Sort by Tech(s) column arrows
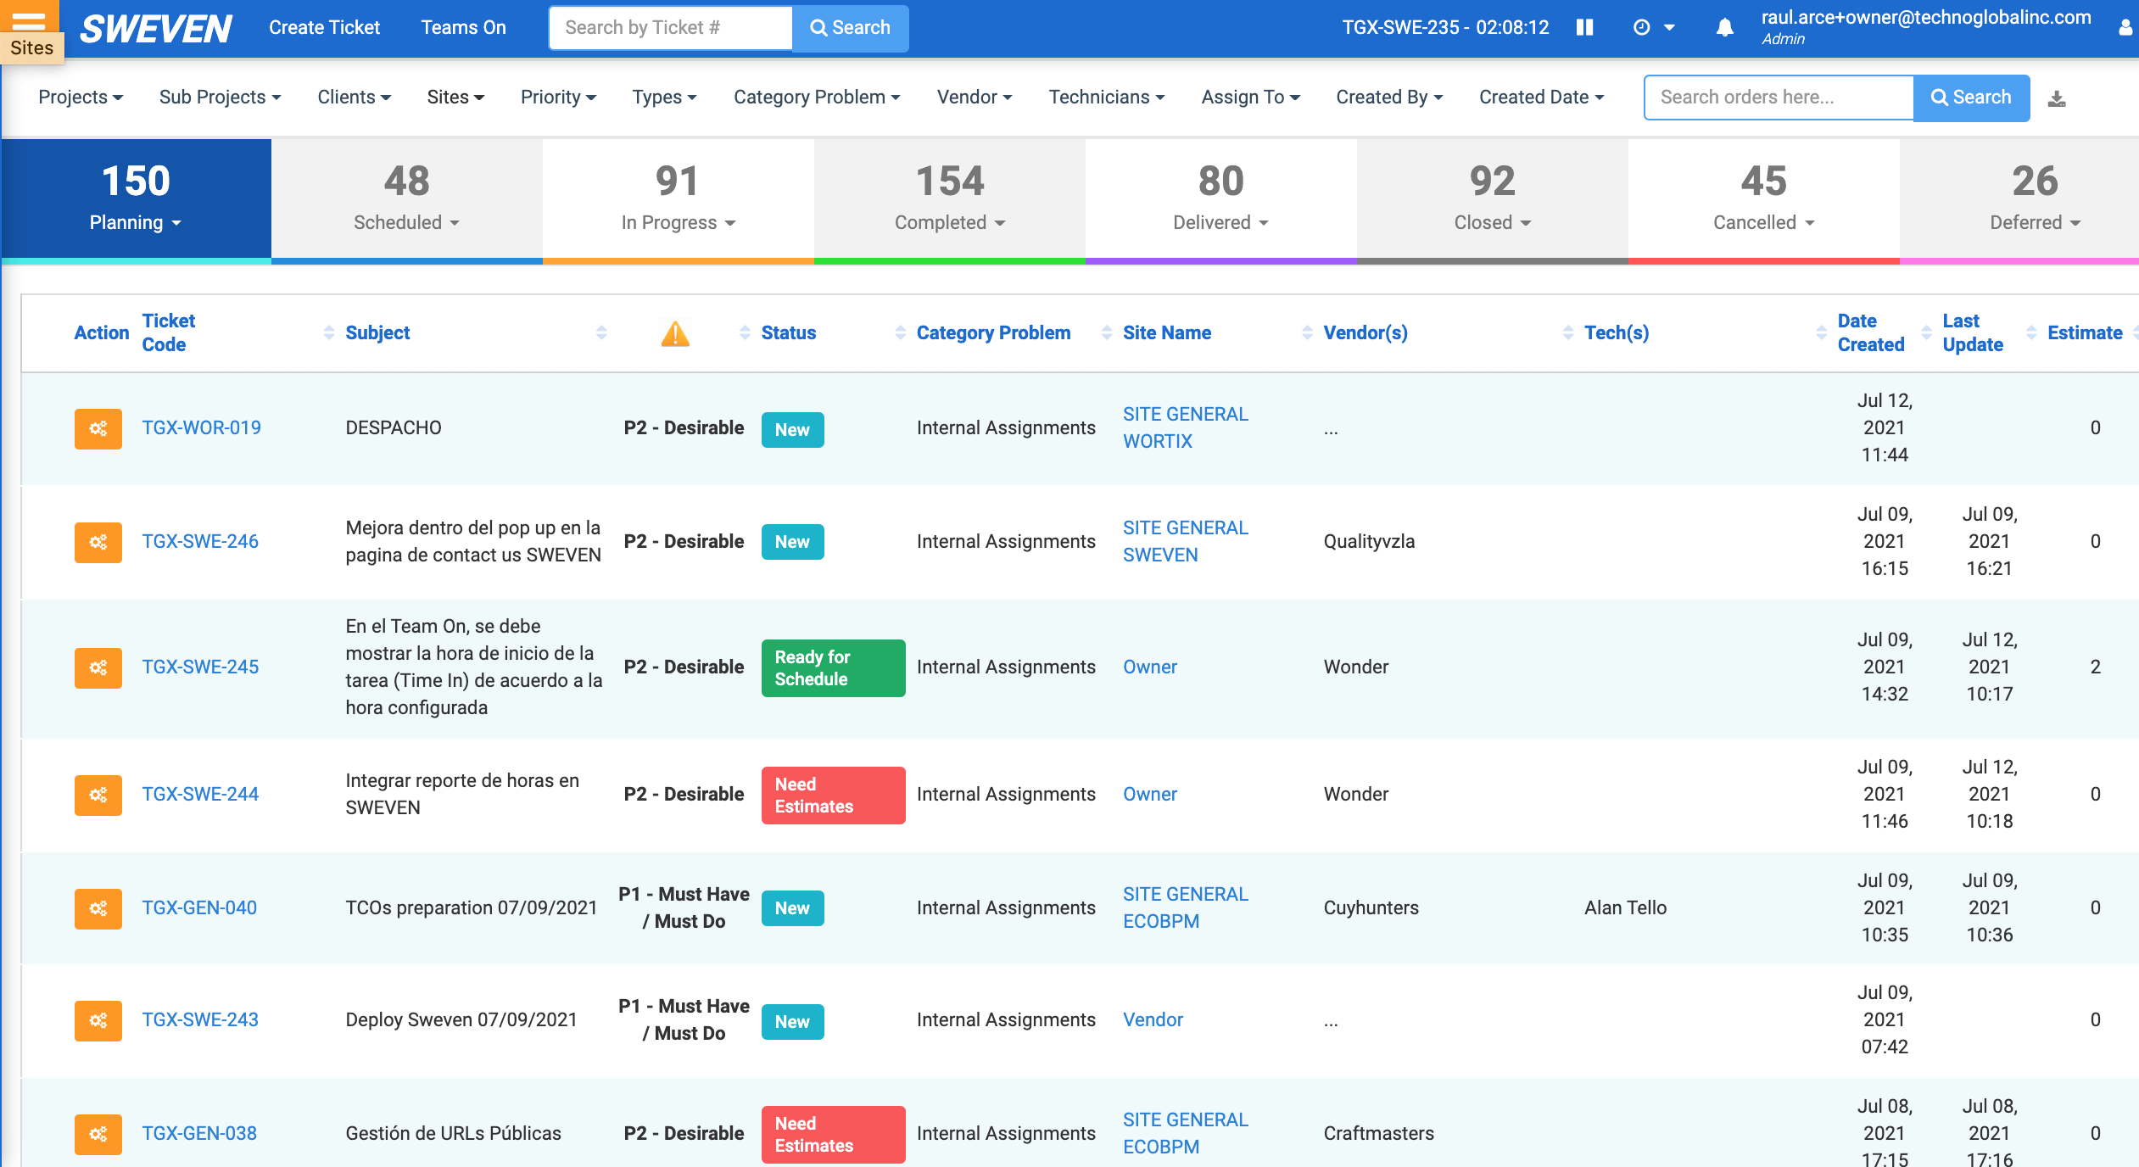The image size is (2139, 1167). (1821, 332)
